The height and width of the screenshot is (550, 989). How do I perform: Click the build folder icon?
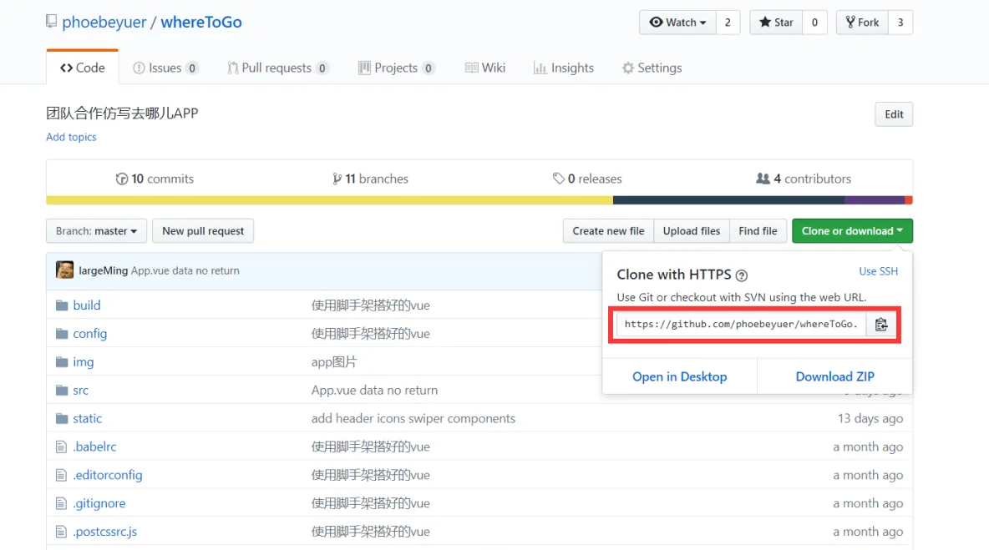click(61, 305)
